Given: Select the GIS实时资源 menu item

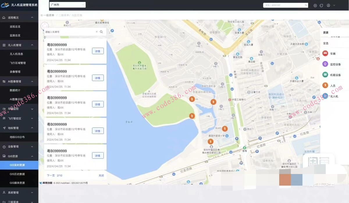Looking at the screenshot, I should point(19,165).
